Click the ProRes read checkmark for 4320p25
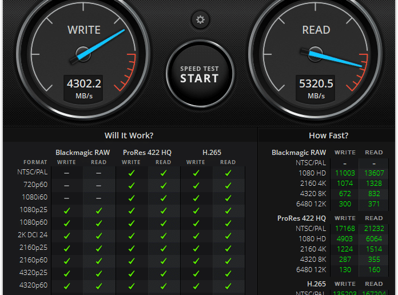398x295 pixels. click(x=164, y=274)
